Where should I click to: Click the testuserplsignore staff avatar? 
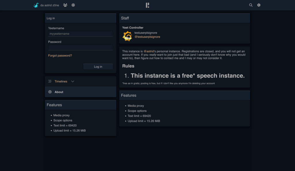click(x=127, y=36)
